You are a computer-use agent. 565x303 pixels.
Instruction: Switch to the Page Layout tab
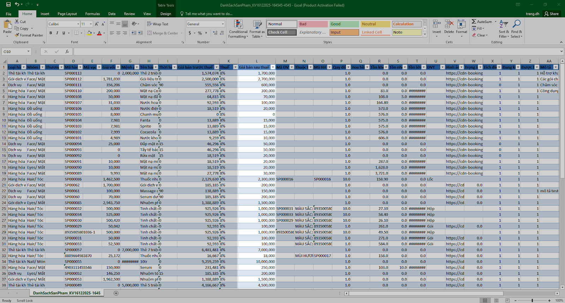[x=67, y=14]
